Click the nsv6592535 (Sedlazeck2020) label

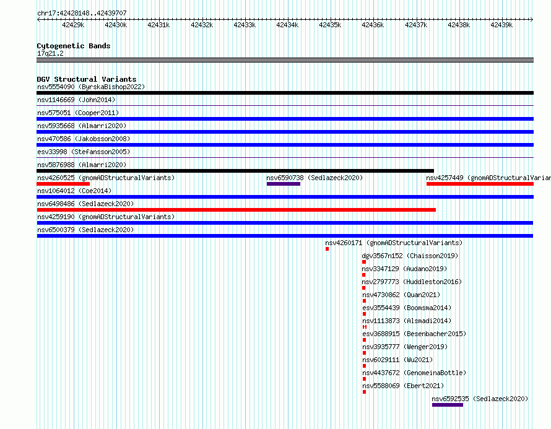(480, 399)
